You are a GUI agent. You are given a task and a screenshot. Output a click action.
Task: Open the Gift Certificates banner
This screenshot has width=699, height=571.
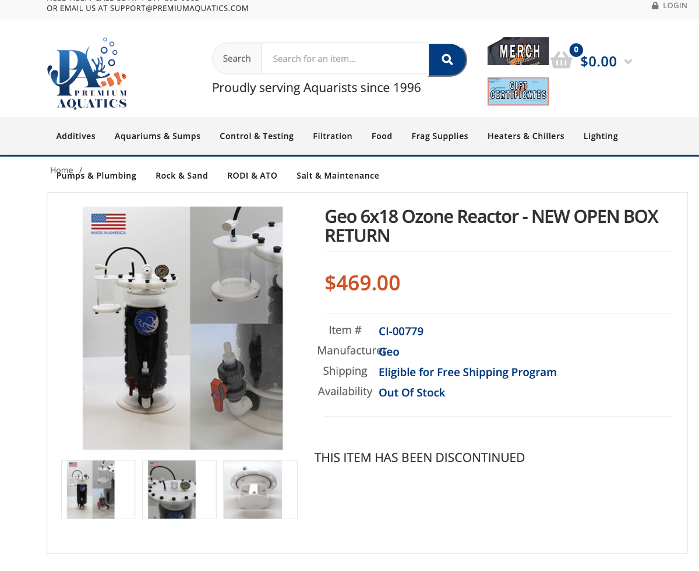518,91
